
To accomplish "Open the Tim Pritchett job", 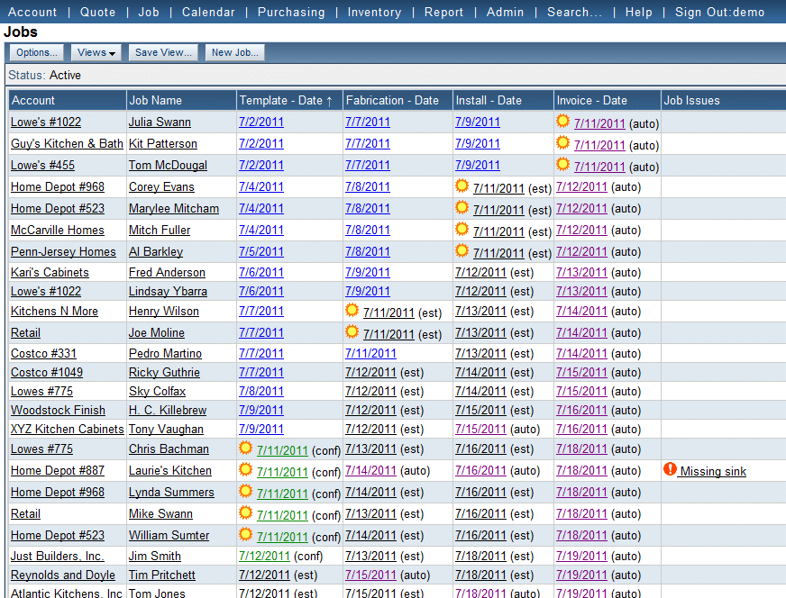I will pyautogui.click(x=162, y=575).
